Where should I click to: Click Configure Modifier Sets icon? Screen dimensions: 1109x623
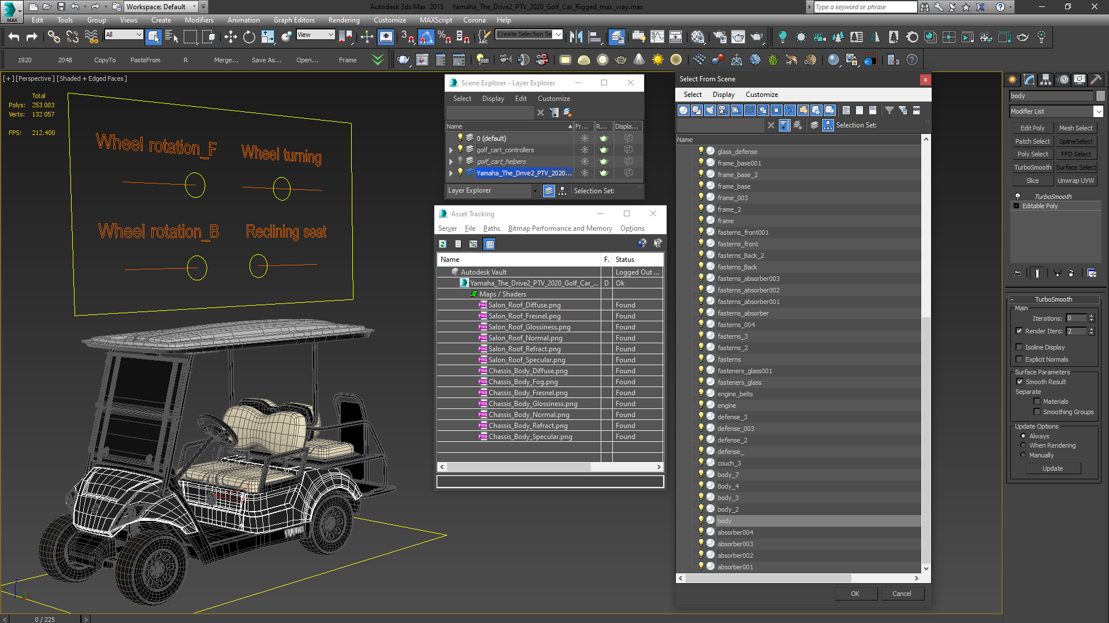click(1092, 273)
